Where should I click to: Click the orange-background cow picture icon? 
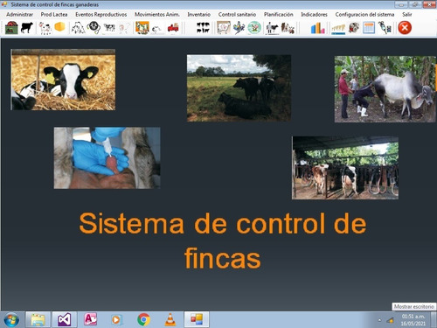coord(142,28)
